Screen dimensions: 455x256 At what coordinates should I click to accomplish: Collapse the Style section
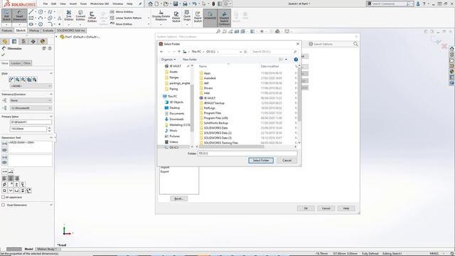point(51,73)
